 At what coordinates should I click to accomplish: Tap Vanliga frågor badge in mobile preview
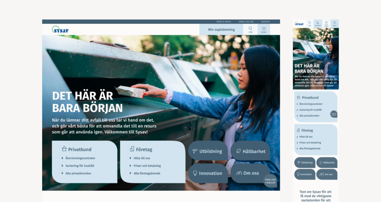pos(334,114)
